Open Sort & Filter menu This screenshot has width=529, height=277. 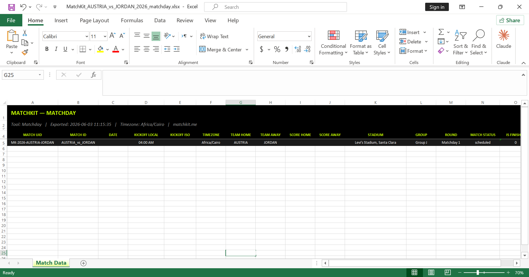(460, 42)
